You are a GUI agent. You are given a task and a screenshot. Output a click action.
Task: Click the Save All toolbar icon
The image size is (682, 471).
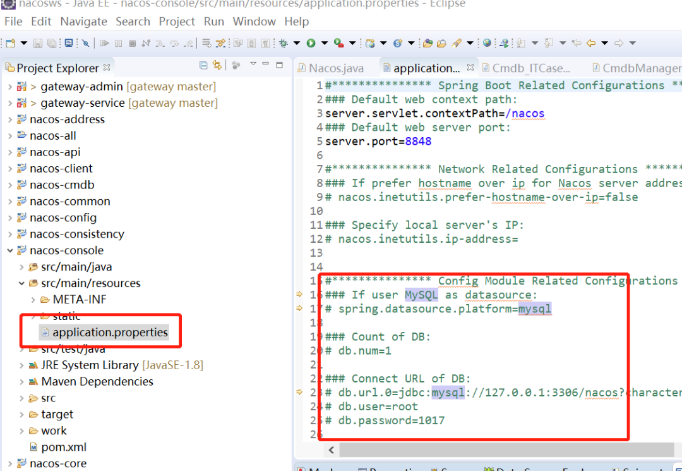(52, 43)
